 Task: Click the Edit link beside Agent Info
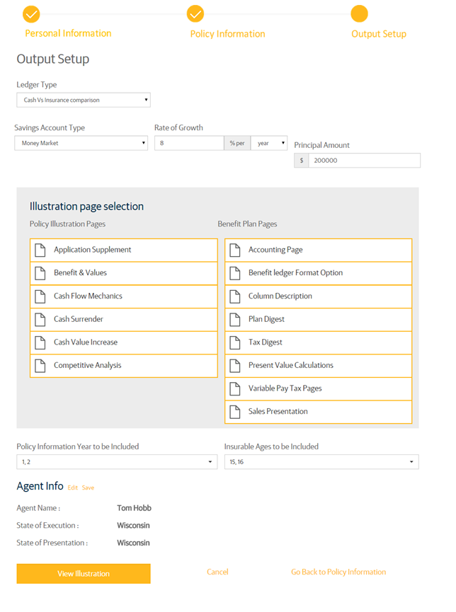click(72, 487)
